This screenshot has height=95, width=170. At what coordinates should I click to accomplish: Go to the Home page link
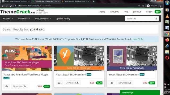tap(102, 12)
